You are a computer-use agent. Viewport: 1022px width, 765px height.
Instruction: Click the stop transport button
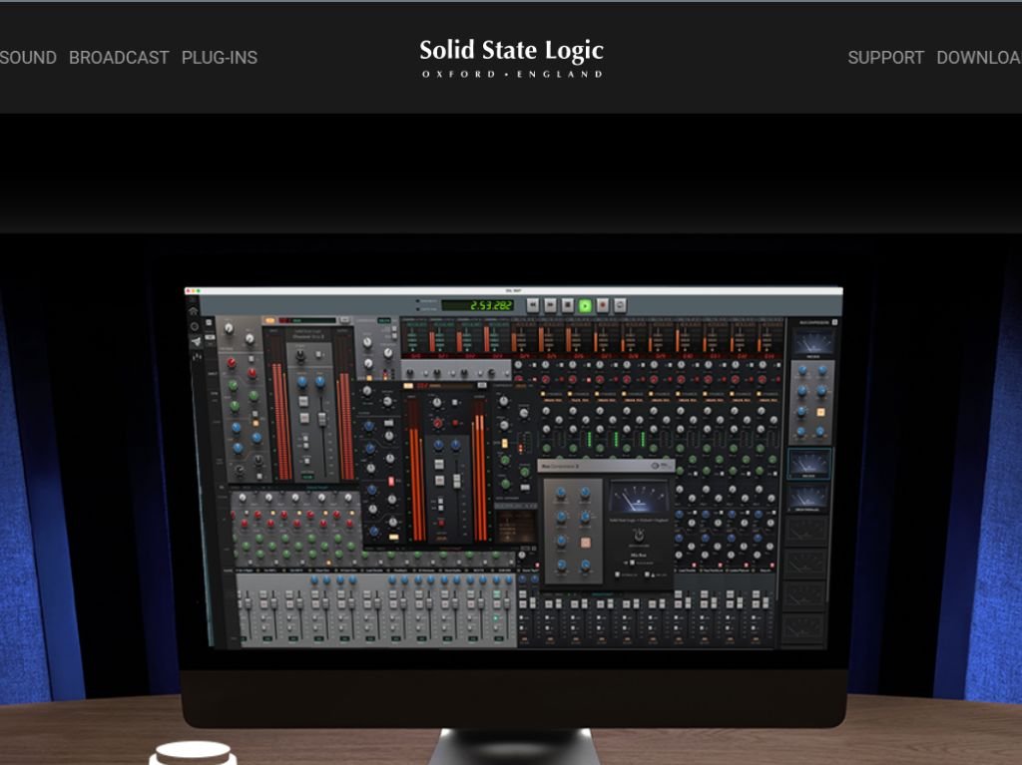[x=568, y=305]
